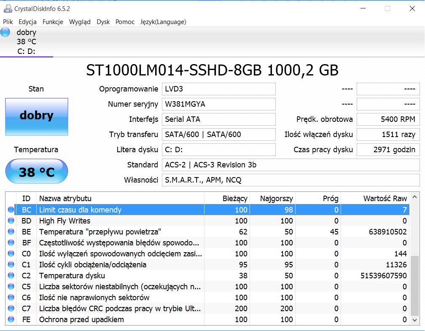Select row 'Ochrona przed upadkiem'
The width and height of the screenshot is (425, 331).
207,319
